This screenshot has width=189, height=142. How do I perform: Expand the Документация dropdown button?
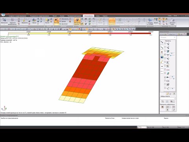coord(172,21)
